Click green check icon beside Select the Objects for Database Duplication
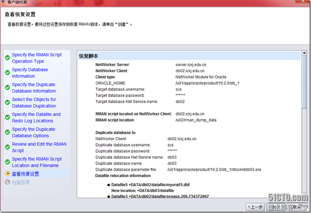This screenshot has width=311, height=213. click(x=8, y=102)
